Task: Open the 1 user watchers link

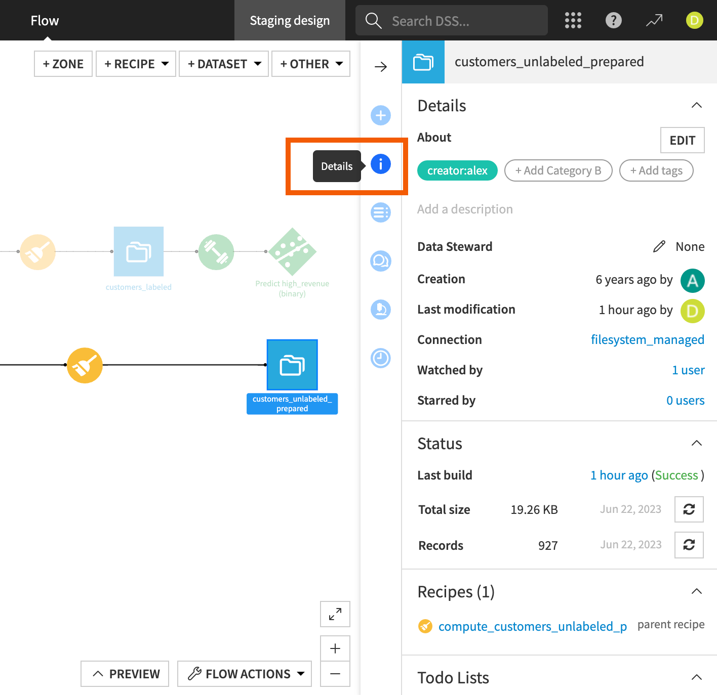Action: point(688,370)
